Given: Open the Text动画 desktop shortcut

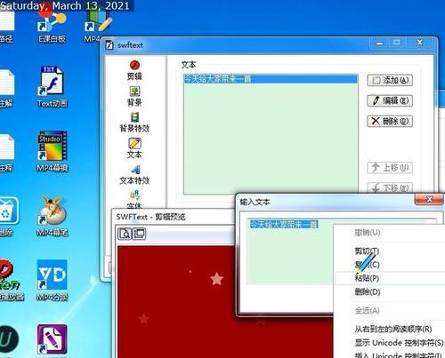Looking at the screenshot, I should pyautogui.click(x=53, y=86).
